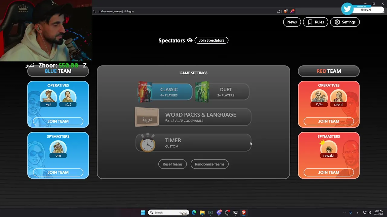Image resolution: width=387 pixels, height=217 pixels.
Task: Click the Reset teams button
Action: 173,164
